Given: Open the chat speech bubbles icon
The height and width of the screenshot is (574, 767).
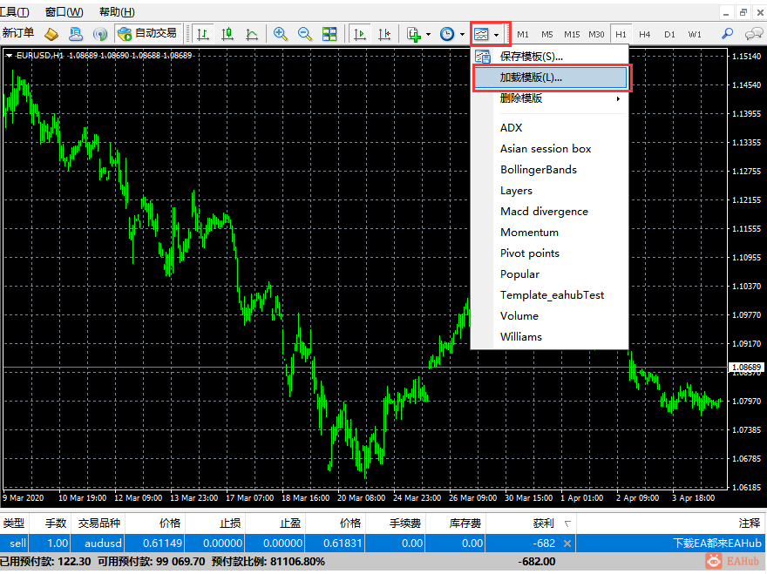Looking at the screenshot, I should pos(754,34).
